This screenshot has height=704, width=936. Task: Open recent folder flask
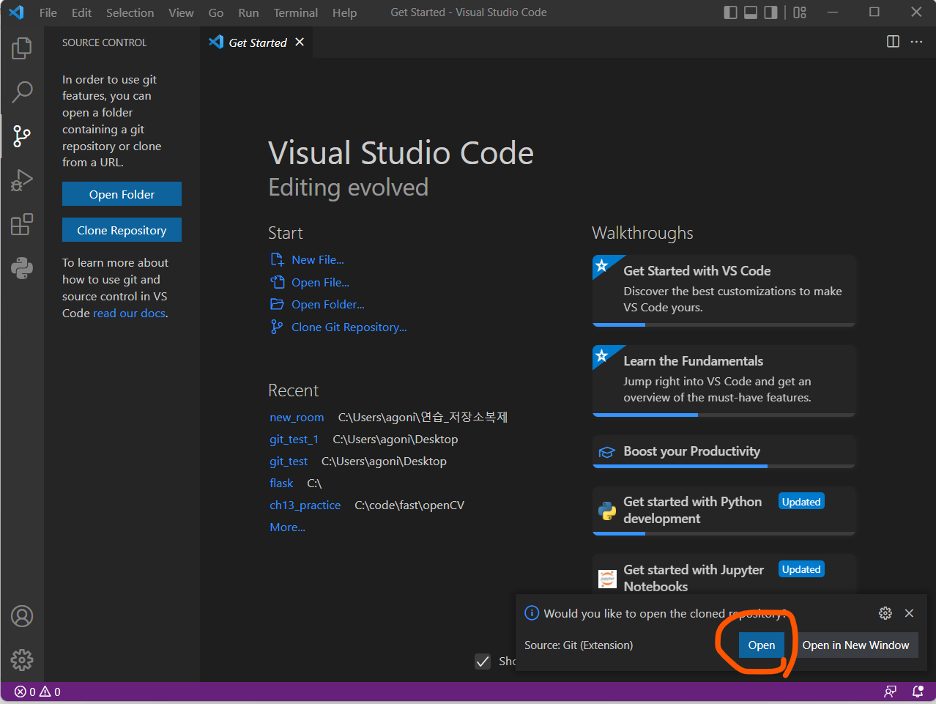(281, 483)
